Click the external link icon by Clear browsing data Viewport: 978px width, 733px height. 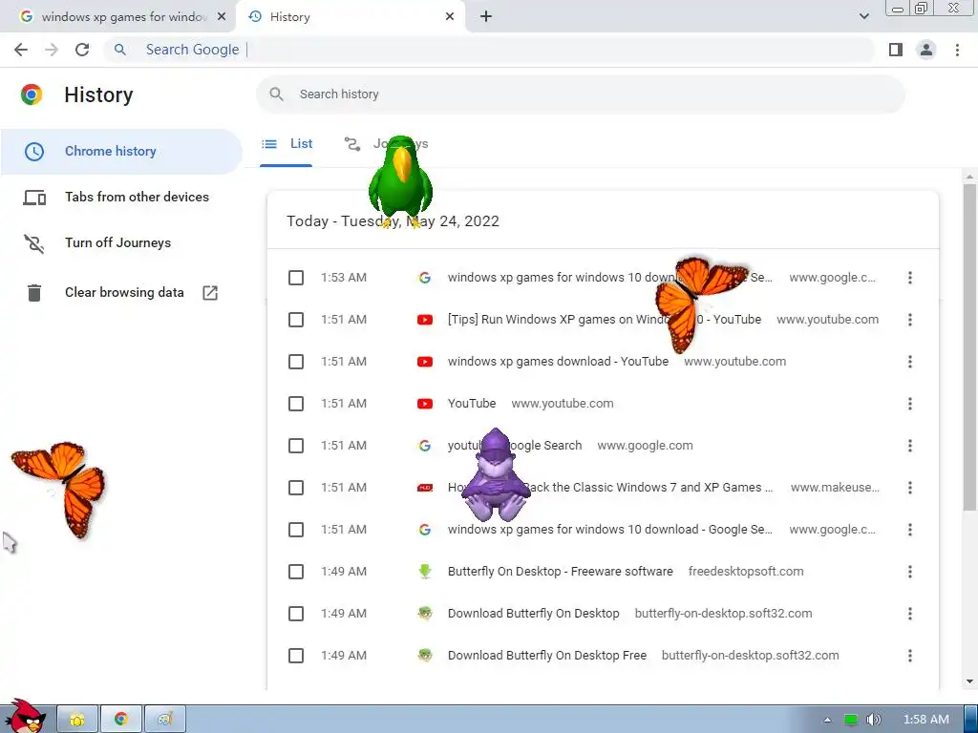(210, 292)
